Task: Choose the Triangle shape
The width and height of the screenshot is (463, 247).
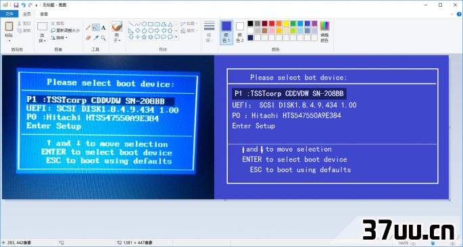Action: 170,24
